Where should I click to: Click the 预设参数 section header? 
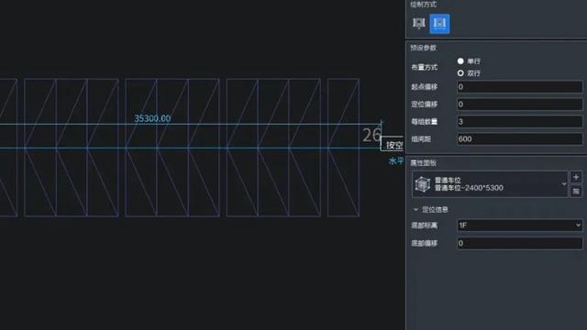tap(424, 48)
